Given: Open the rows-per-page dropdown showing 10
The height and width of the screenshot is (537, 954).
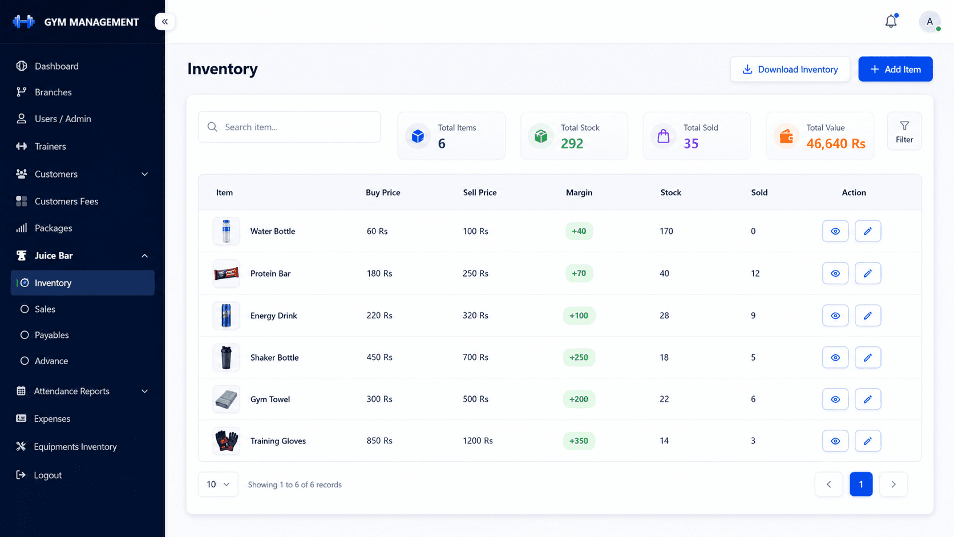Looking at the screenshot, I should click(218, 484).
